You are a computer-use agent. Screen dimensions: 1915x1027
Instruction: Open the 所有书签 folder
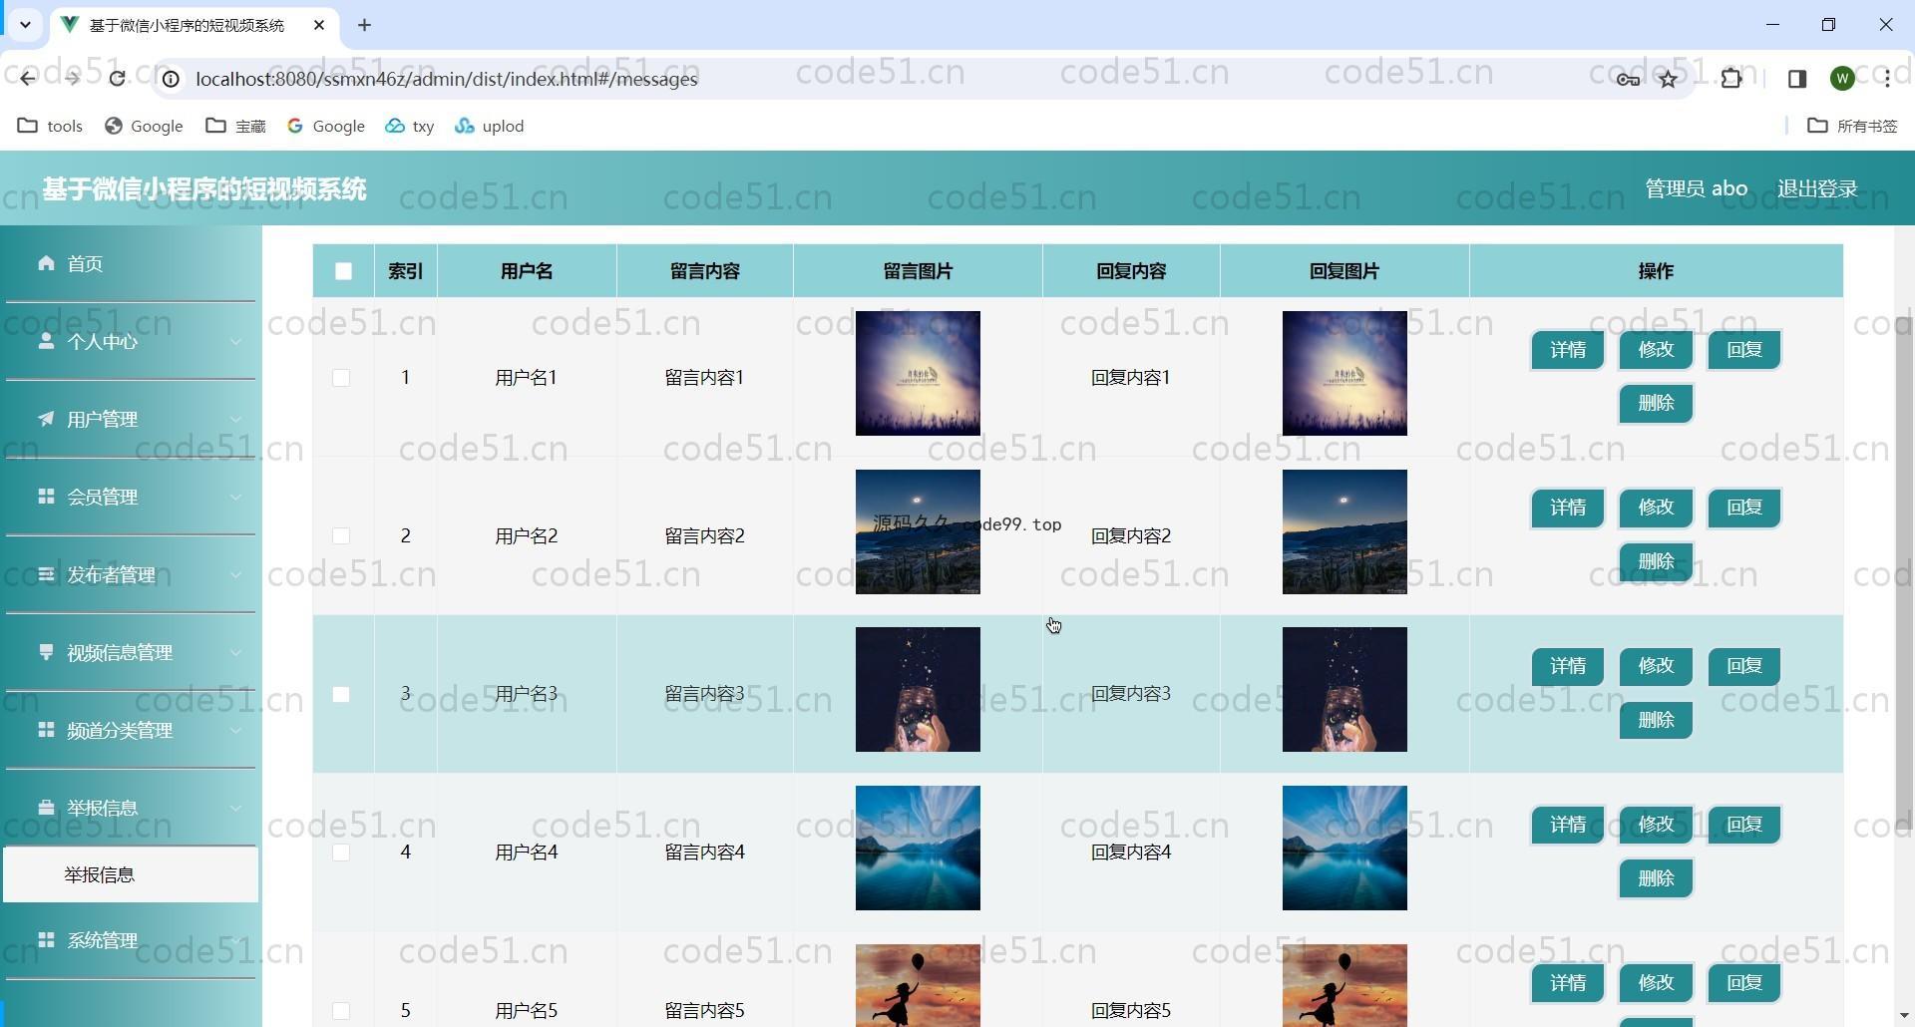(x=1853, y=126)
